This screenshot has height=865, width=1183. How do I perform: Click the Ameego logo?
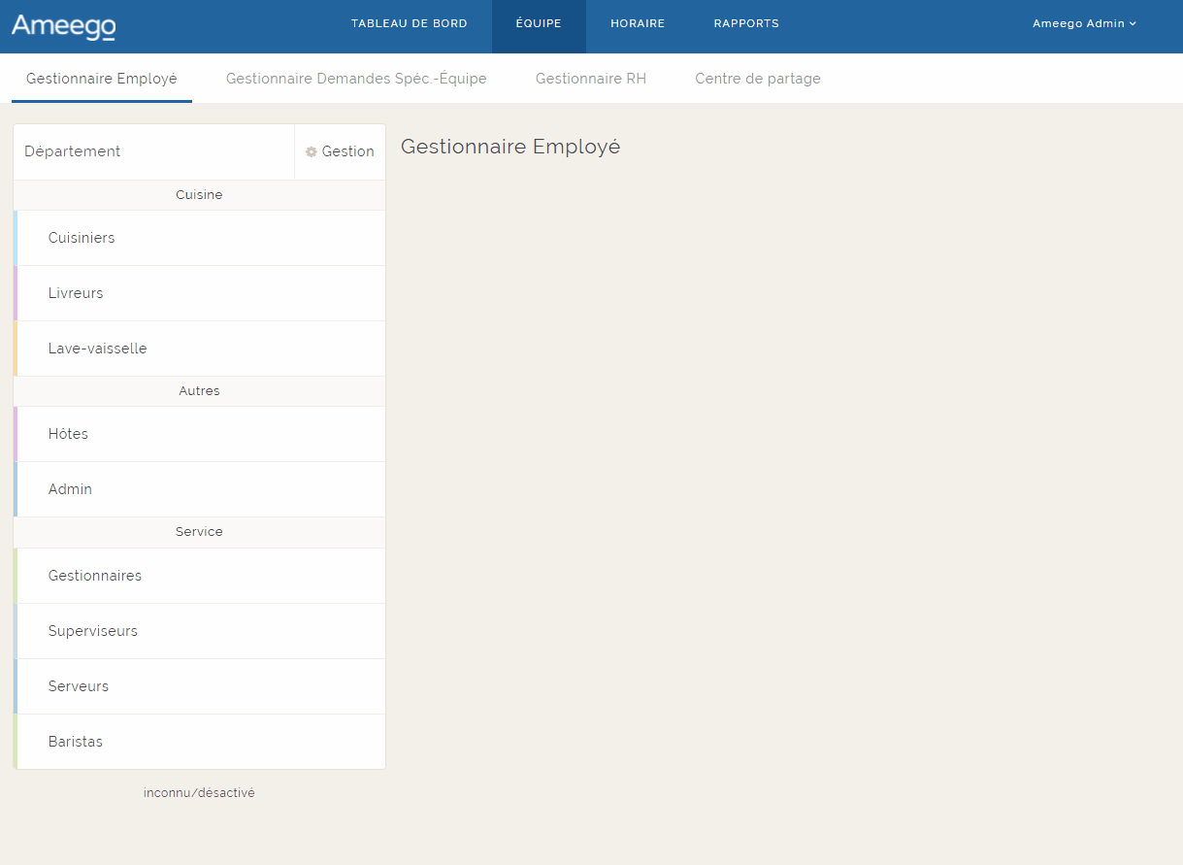[x=64, y=26]
